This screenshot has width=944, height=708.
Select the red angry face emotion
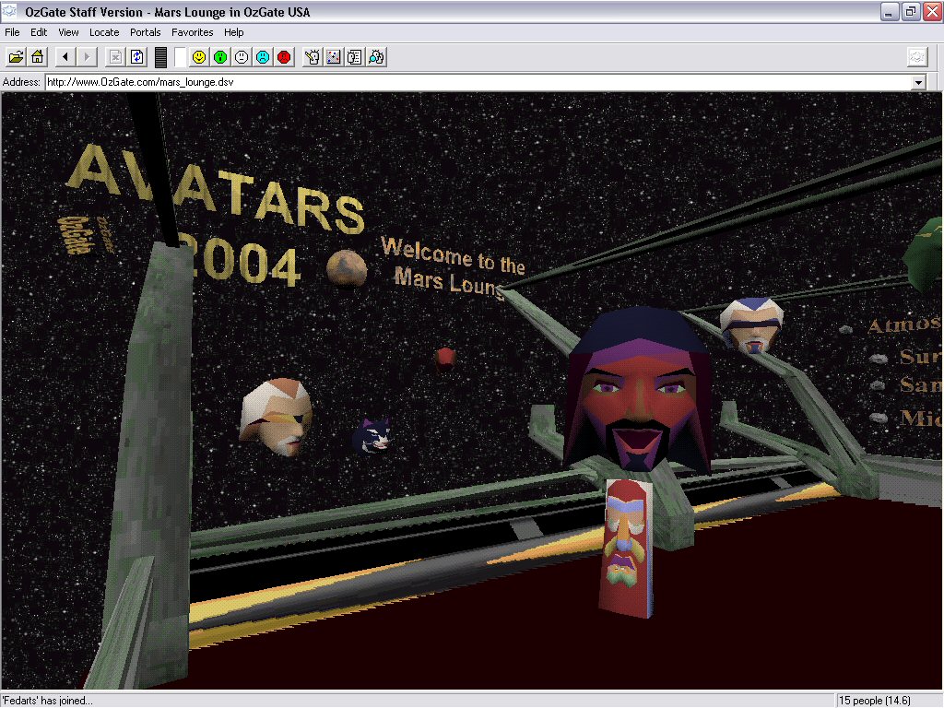[x=284, y=57]
